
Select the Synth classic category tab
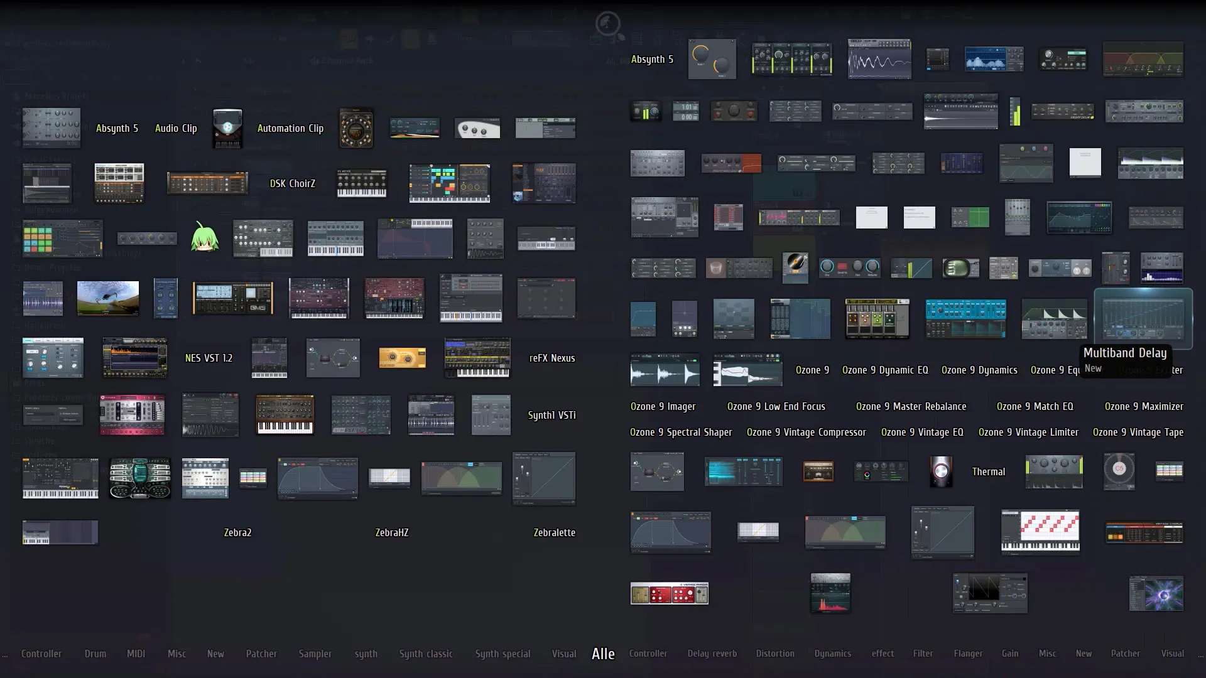426,653
